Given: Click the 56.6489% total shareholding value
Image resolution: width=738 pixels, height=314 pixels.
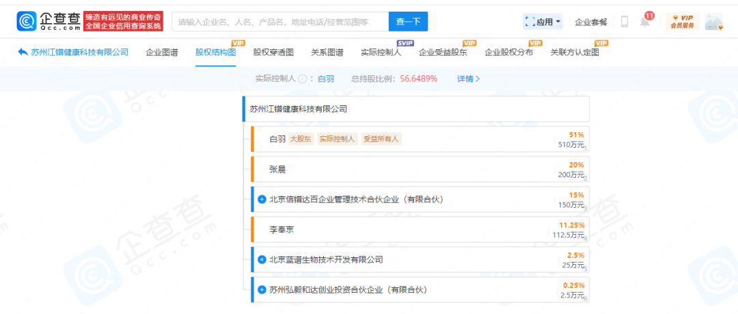Looking at the screenshot, I should click(x=419, y=79).
